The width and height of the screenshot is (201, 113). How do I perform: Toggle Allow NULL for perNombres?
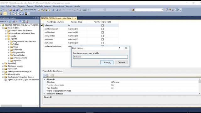103,32
